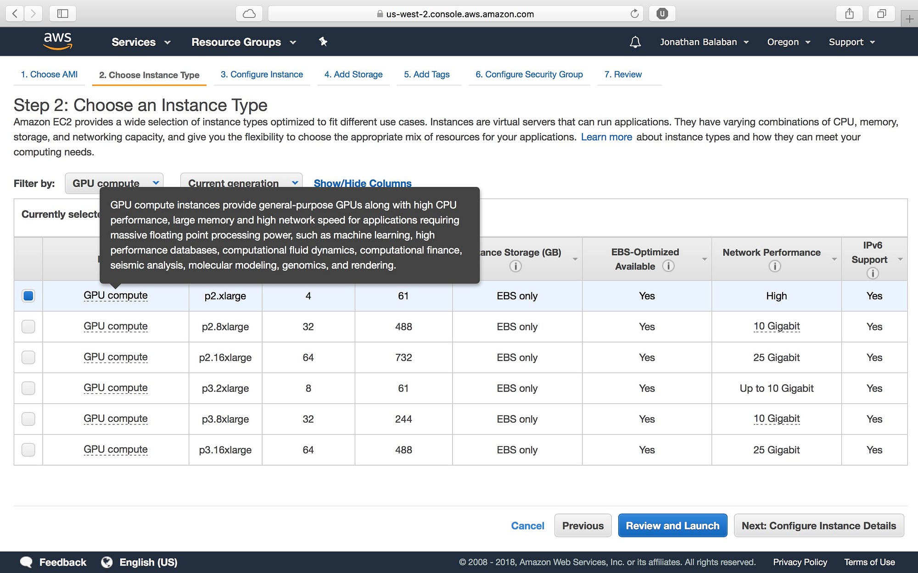Screen dimensions: 918x573
Task: Click info icon next to EBS-Optimized Available
Action: coord(668,266)
